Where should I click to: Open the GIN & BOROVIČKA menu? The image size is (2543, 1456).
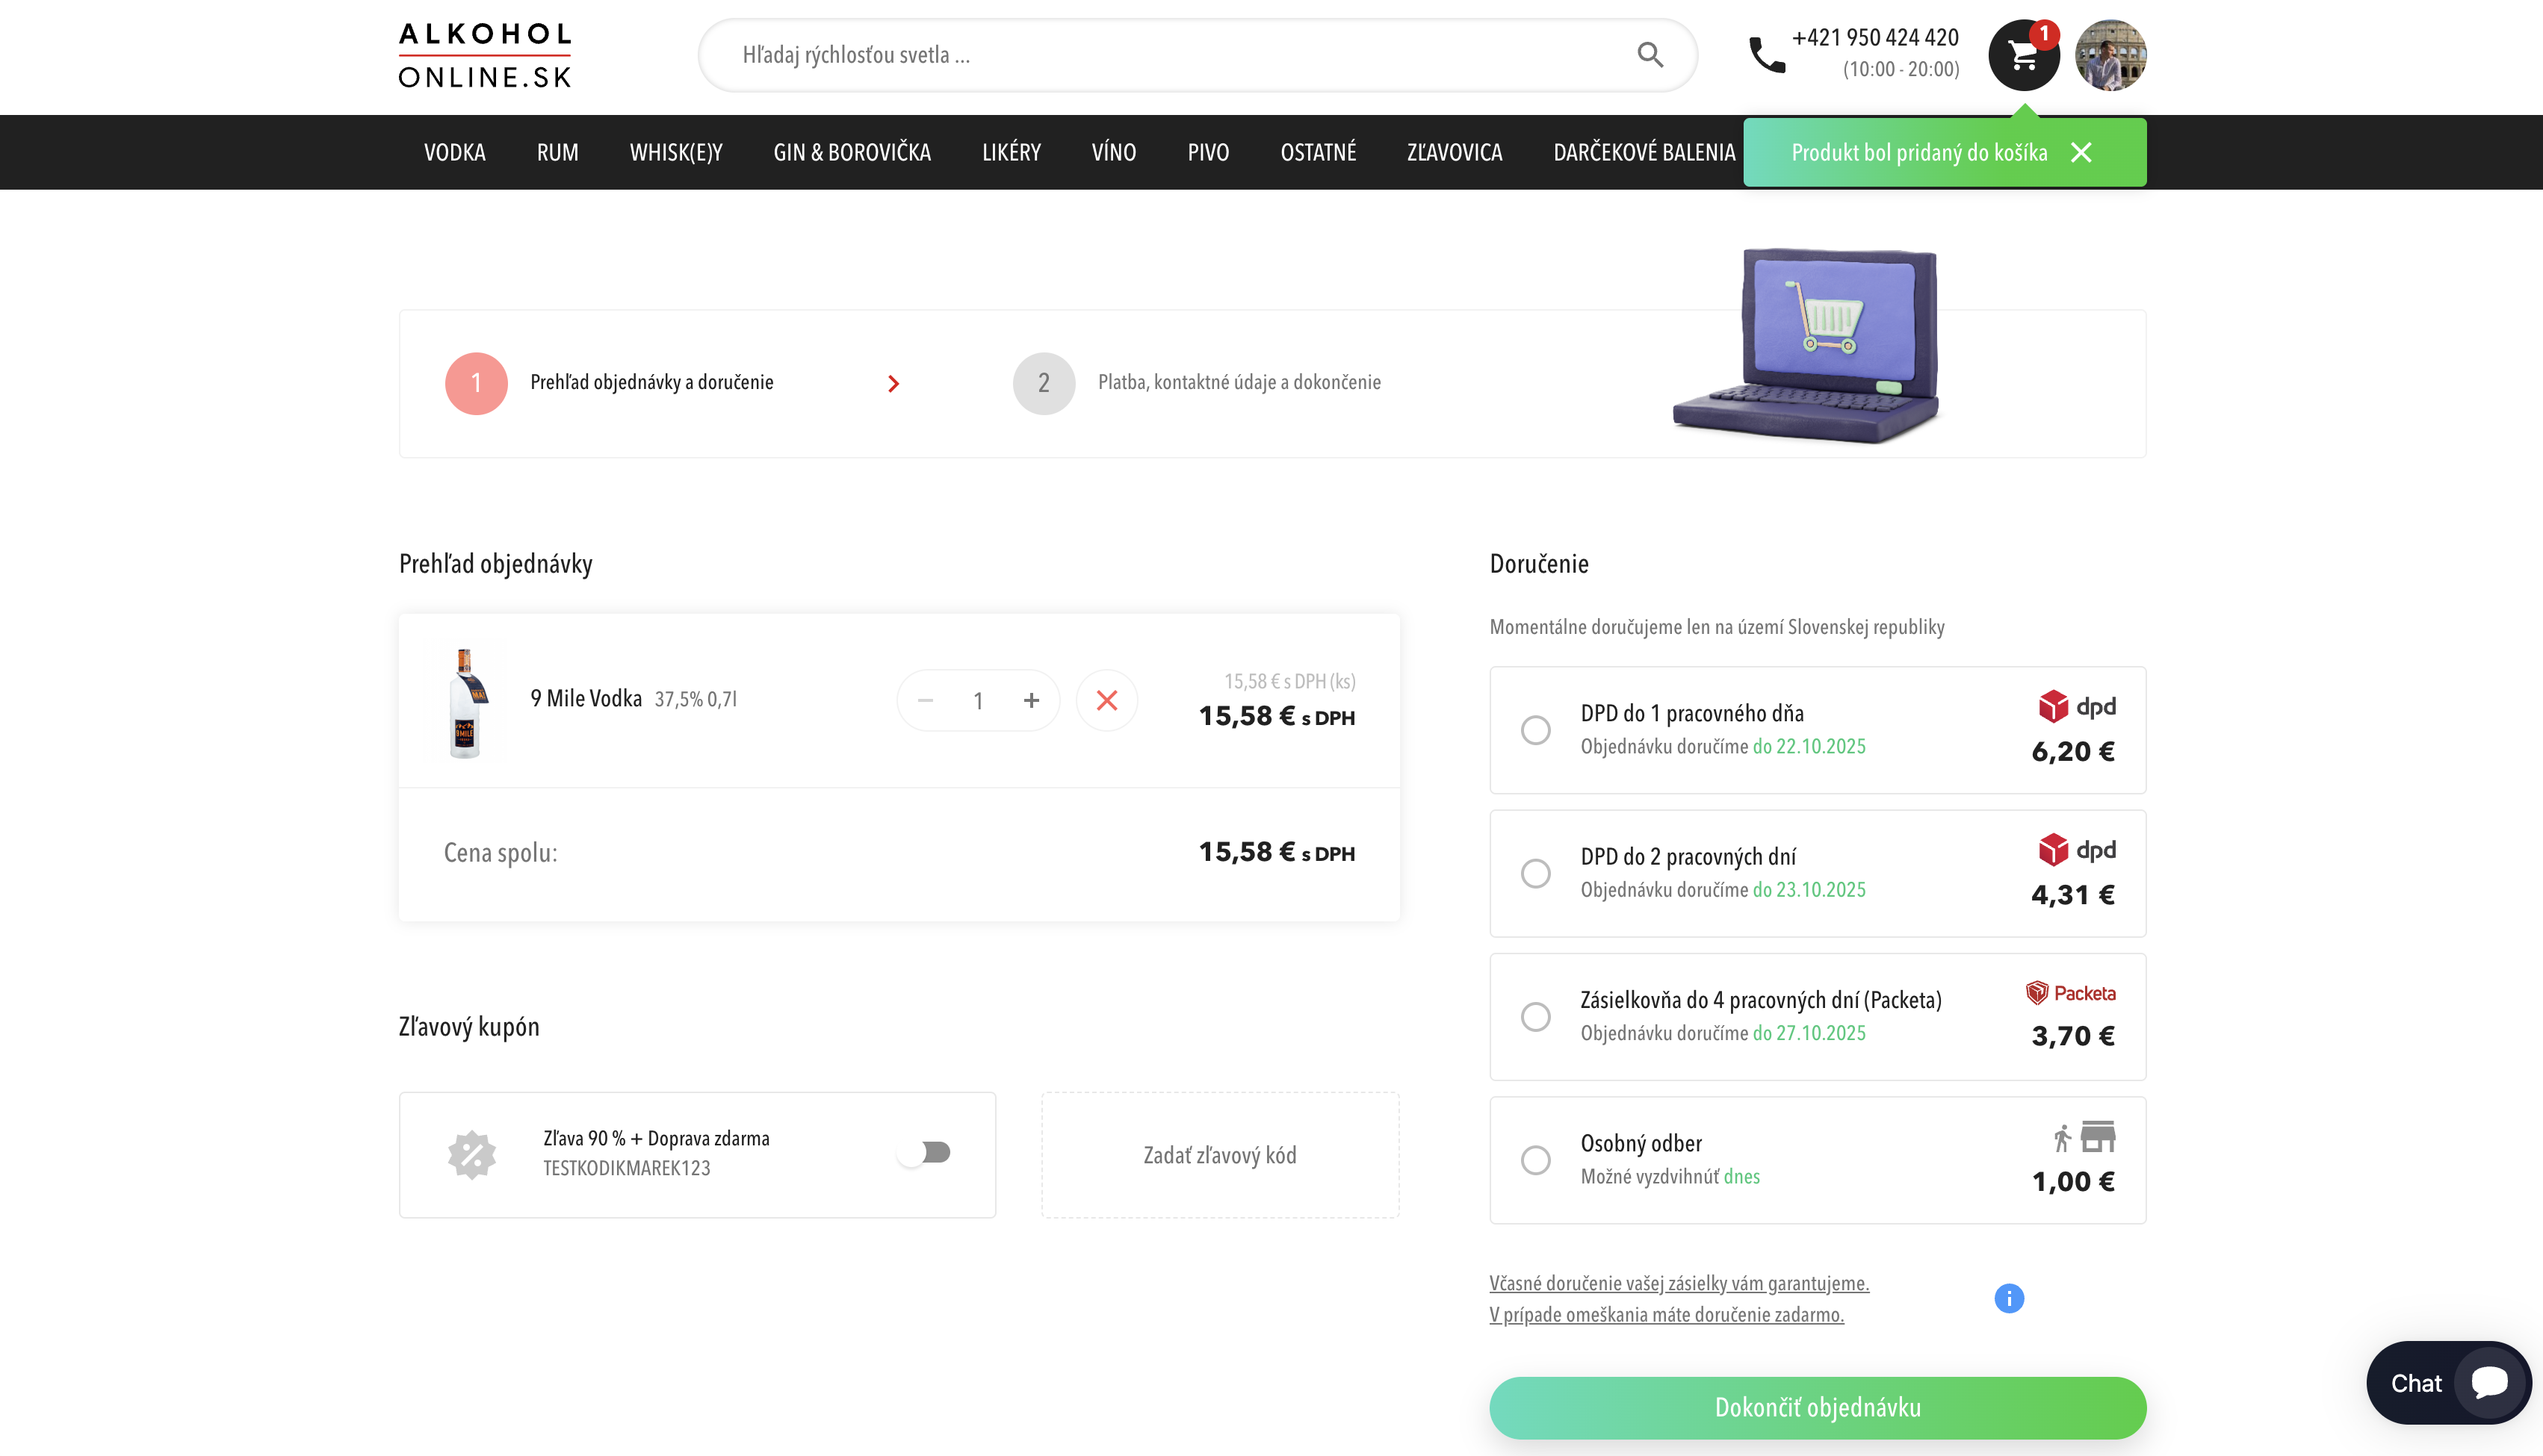pyautogui.click(x=852, y=152)
